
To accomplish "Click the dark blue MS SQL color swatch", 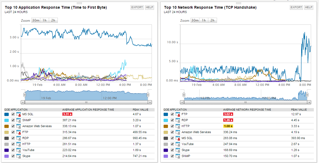I will [x=7, y=114].
